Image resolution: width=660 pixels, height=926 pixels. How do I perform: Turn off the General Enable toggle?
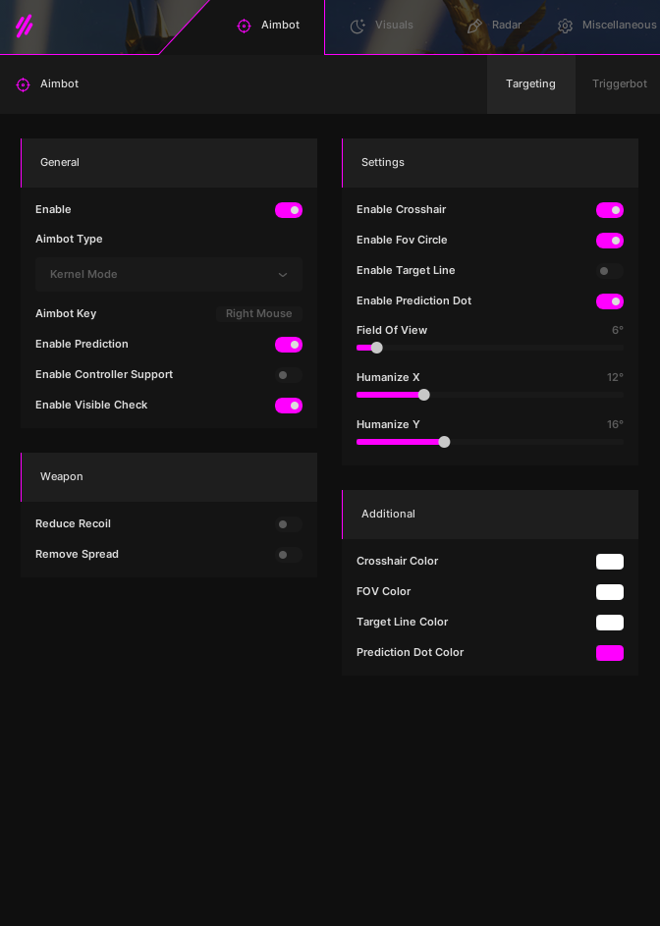point(289,210)
